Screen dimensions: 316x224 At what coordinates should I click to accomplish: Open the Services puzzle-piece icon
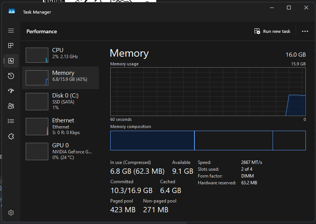(x=11, y=136)
